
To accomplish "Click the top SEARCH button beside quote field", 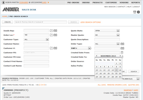I will [x=74, y=22].
